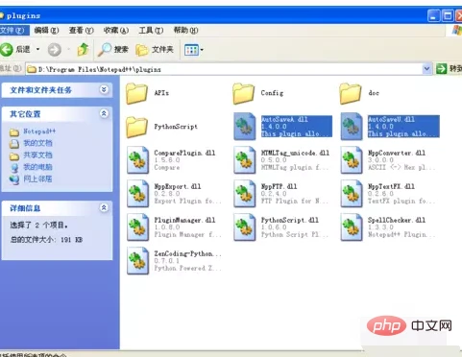Open My Documents (我的文档) link
Viewport: 462px width, 357px height.
point(37,143)
